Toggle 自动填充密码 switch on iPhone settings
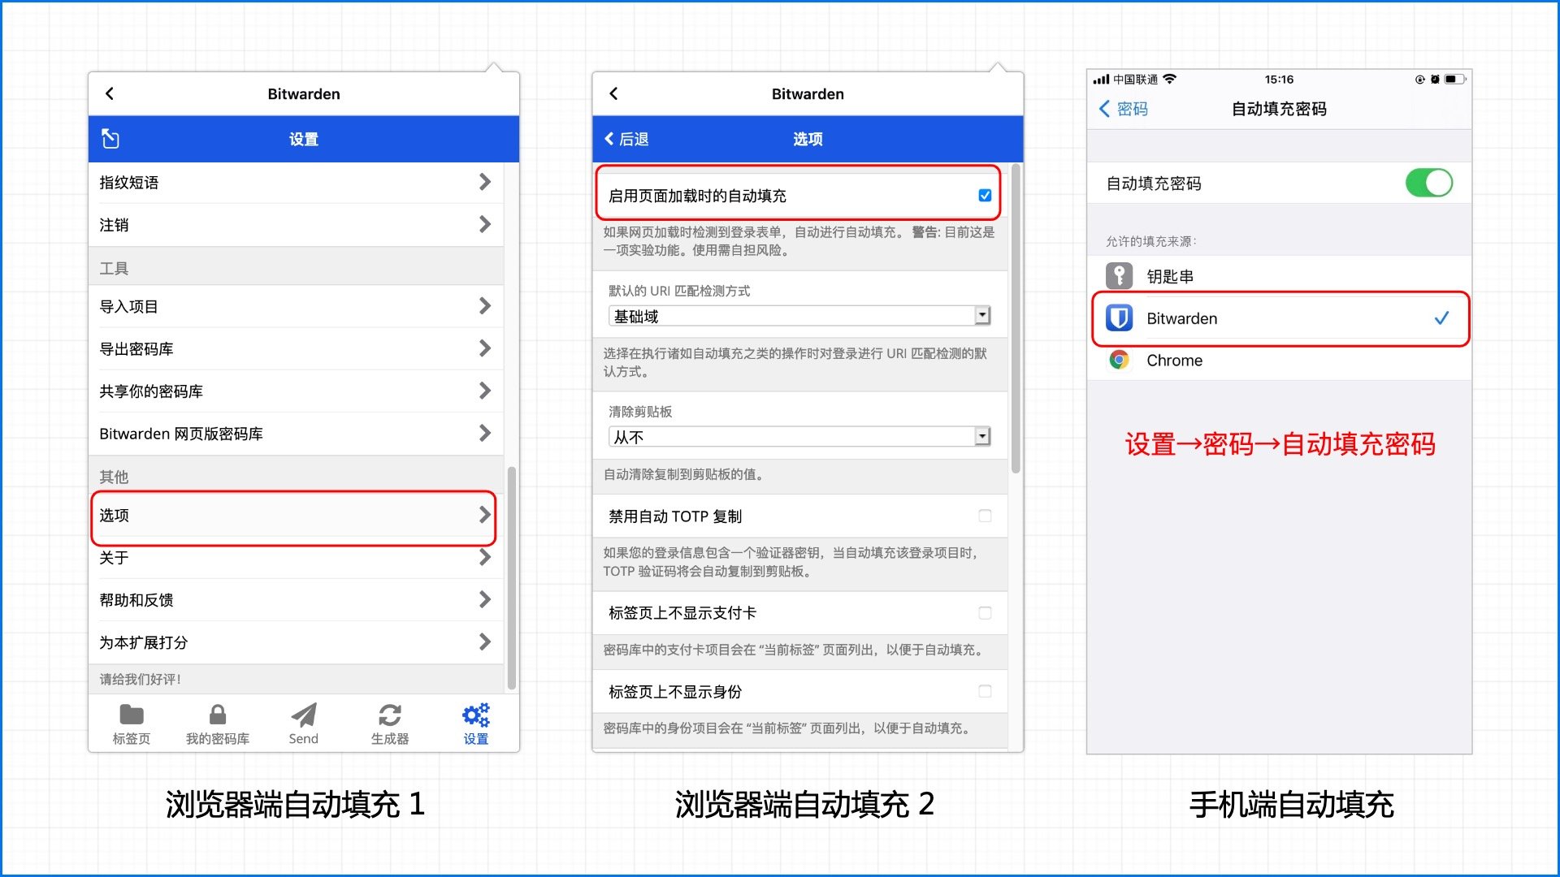The height and width of the screenshot is (877, 1560). (1429, 183)
